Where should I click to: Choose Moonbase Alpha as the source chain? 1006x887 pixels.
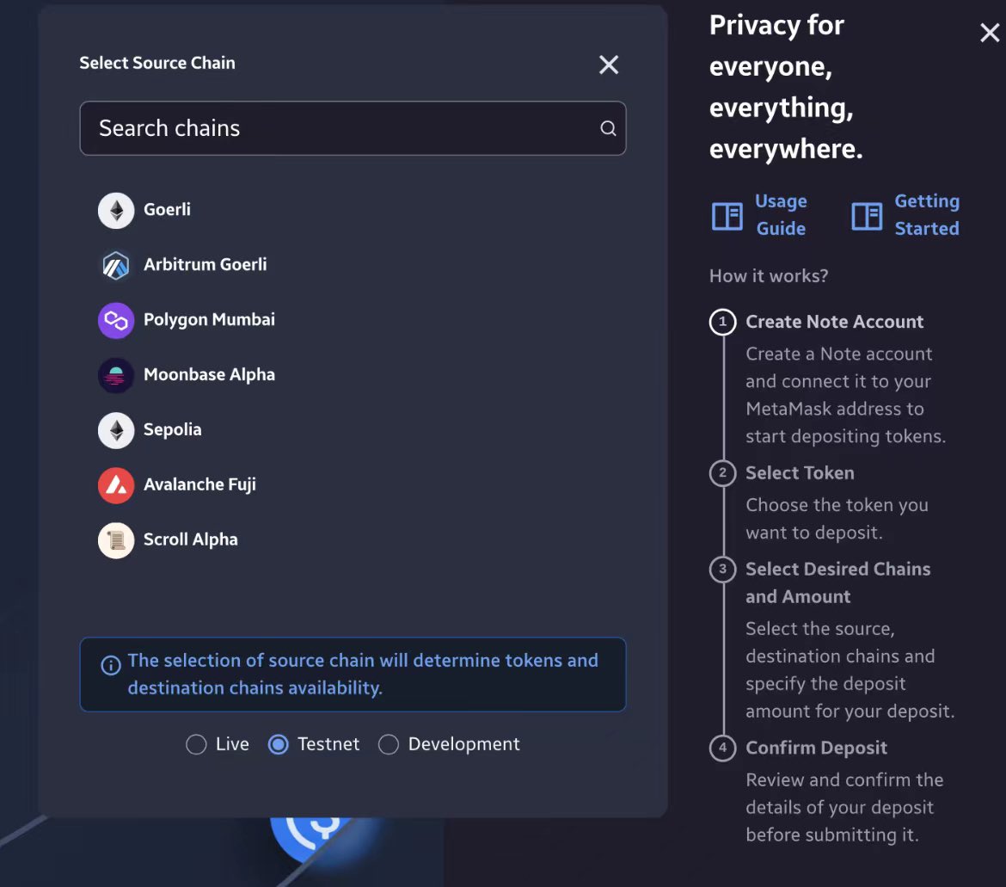click(x=353, y=375)
